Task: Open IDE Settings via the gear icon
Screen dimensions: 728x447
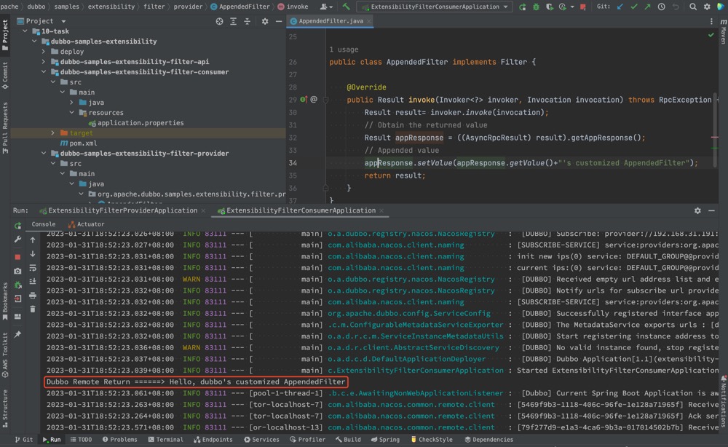Action: [x=706, y=7]
